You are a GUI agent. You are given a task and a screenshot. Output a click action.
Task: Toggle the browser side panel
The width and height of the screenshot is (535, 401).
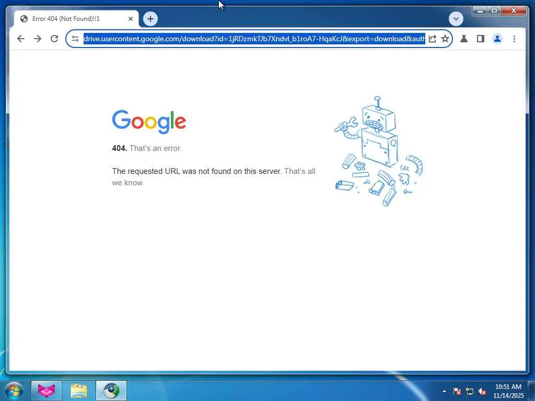pyautogui.click(x=481, y=39)
